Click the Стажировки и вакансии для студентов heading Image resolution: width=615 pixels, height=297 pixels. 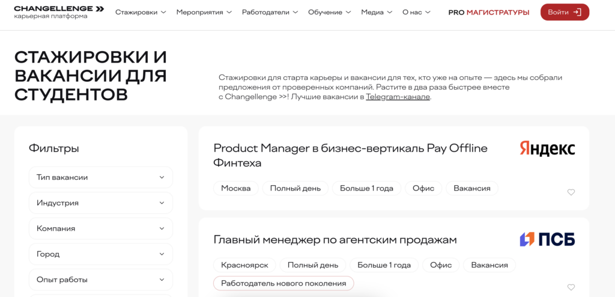[91, 76]
